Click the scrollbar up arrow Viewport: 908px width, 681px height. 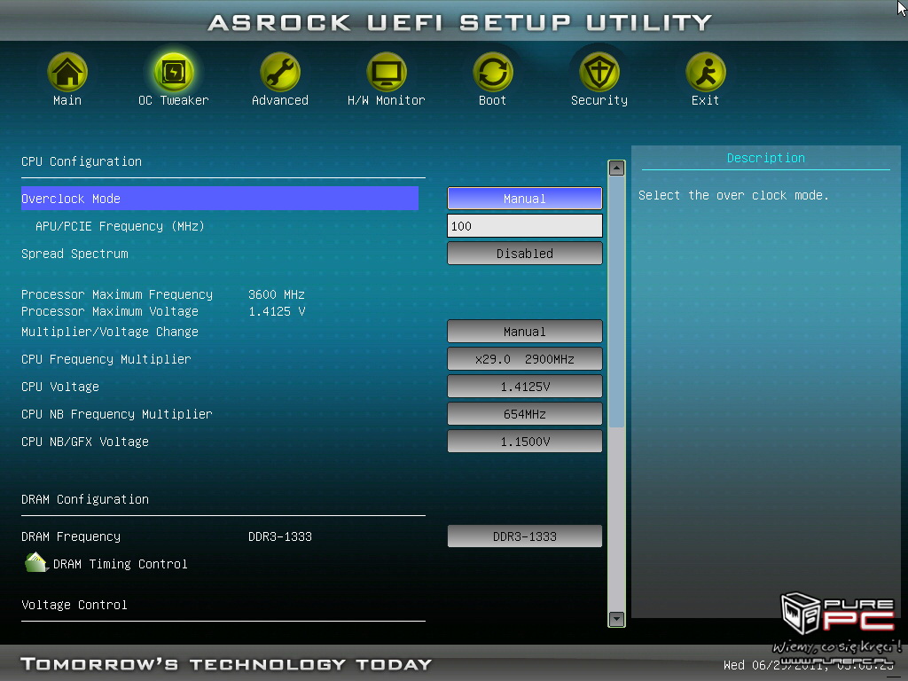tap(617, 168)
